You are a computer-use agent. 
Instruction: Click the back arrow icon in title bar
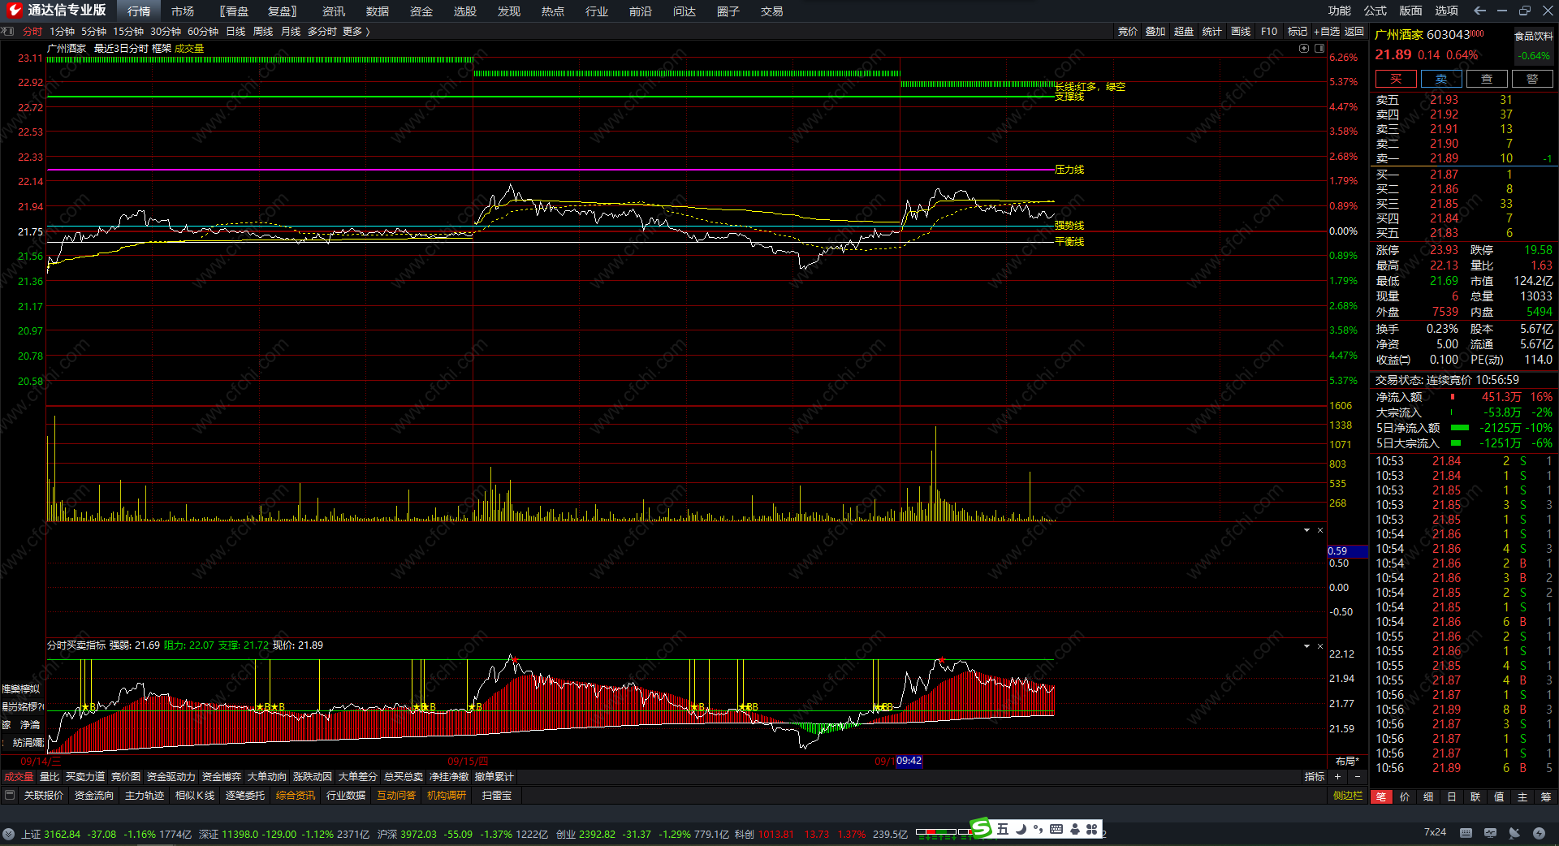(x=1479, y=11)
